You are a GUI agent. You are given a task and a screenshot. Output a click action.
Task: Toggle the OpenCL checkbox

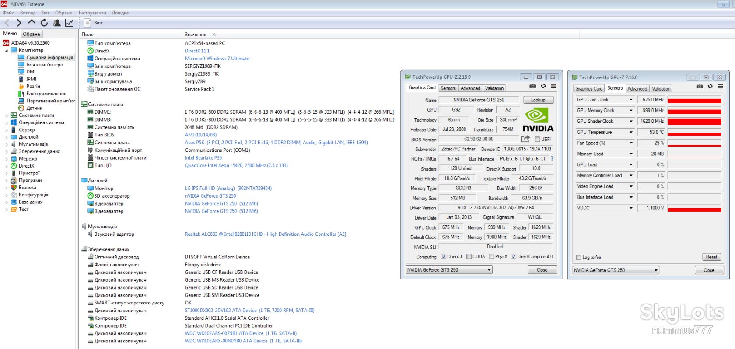pyautogui.click(x=444, y=257)
